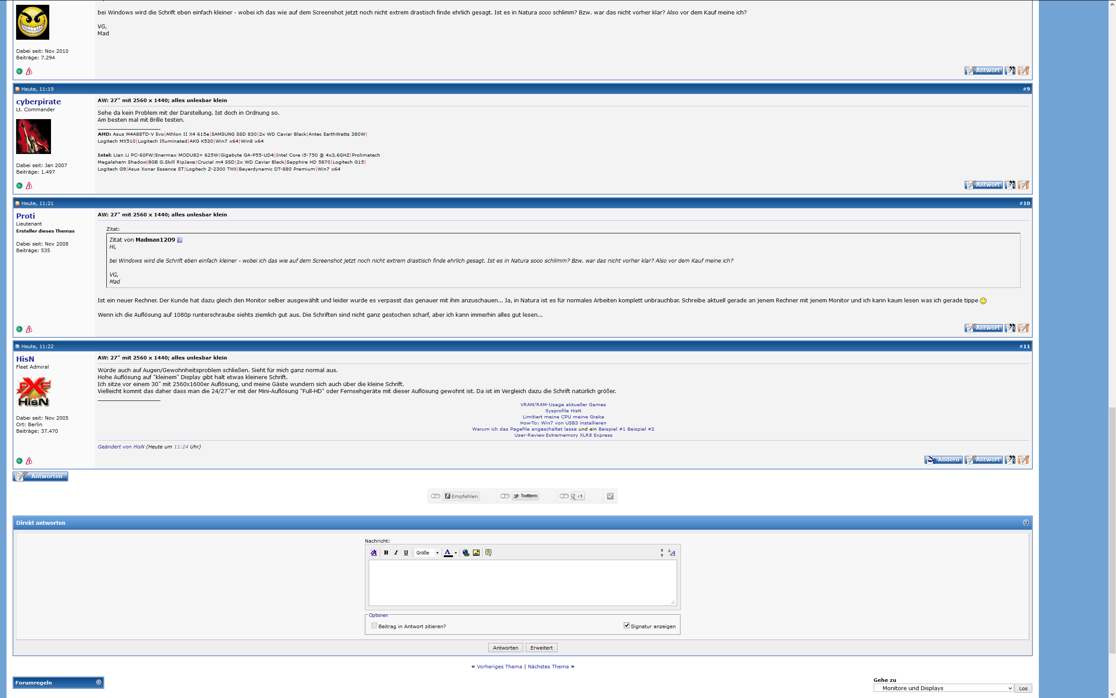Toggle the Twittern activation switch
The width and height of the screenshot is (1116, 698).
pyautogui.click(x=504, y=496)
